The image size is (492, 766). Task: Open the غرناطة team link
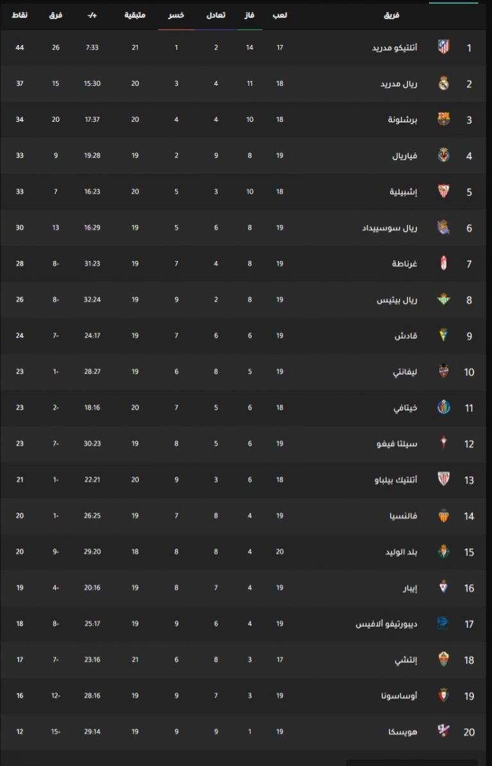pyautogui.click(x=405, y=264)
